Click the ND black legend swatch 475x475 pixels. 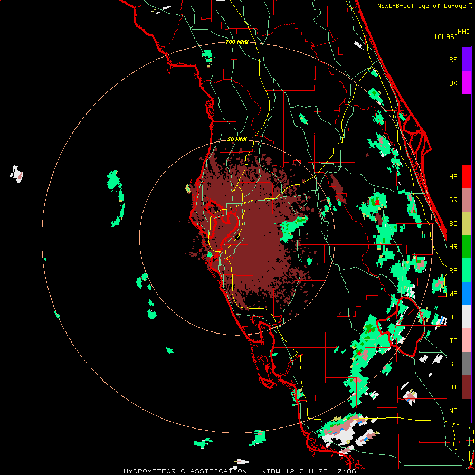click(x=466, y=411)
